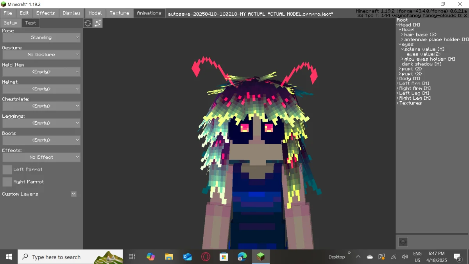Screen dimensions: 469x264
Task: Select the Setup sub-tab
Action: point(11,23)
